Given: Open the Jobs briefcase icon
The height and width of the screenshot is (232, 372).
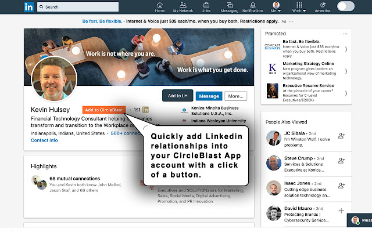Looking at the screenshot, I should 206,8.
